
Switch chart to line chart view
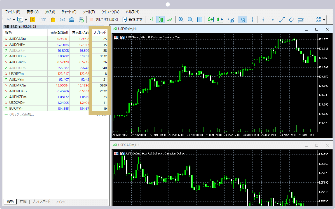(x=170, y=20)
